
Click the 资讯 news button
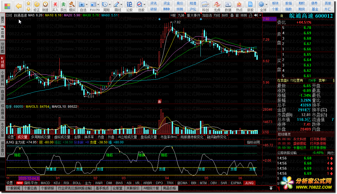[154, 3]
